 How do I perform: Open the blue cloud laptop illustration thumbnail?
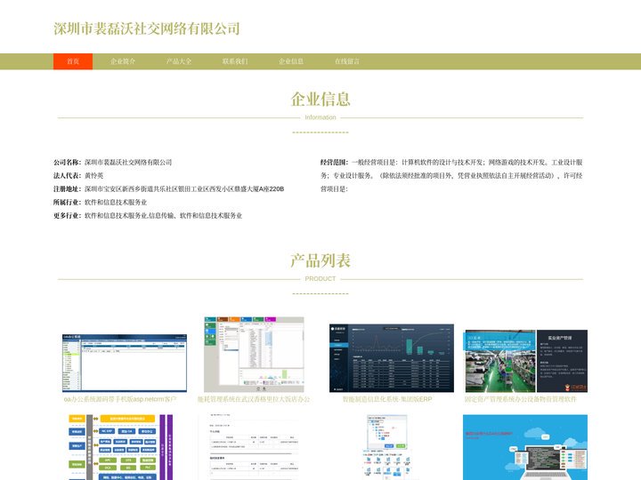pos(525,447)
